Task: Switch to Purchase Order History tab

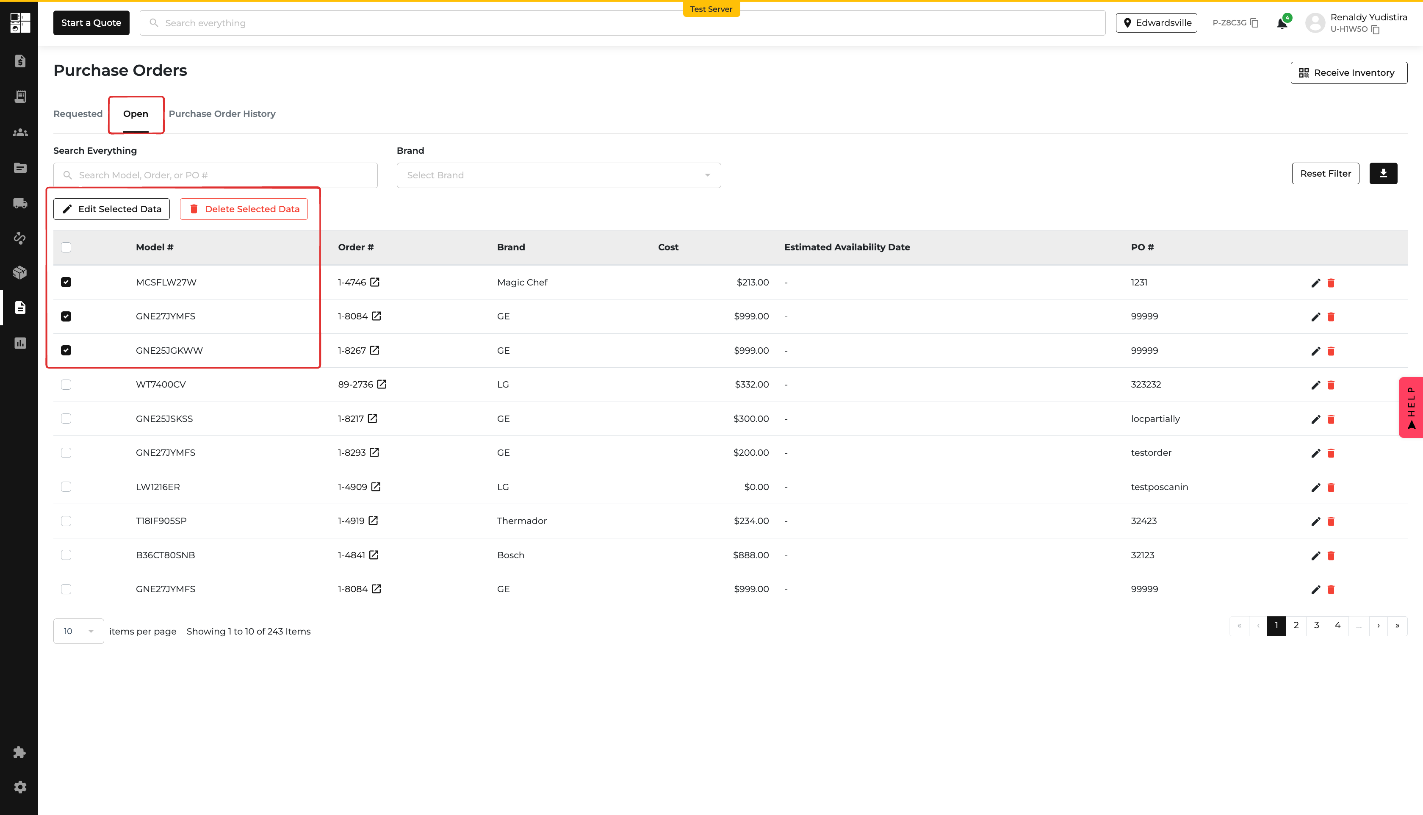Action: tap(222, 114)
